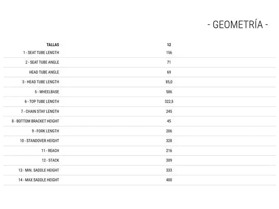This screenshot has height=209, width=279.
Task: Select the Head Tube Length label
Action: [x=40, y=82]
